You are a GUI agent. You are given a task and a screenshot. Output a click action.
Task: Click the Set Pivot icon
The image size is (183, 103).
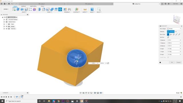coord(168,37)
